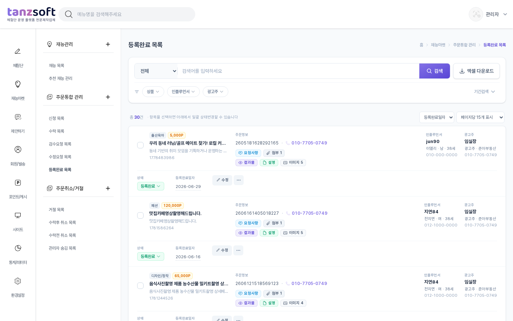Open the 포인트/캐시 P icon
The height and width of the screenshot is (321, 513).
18,183
